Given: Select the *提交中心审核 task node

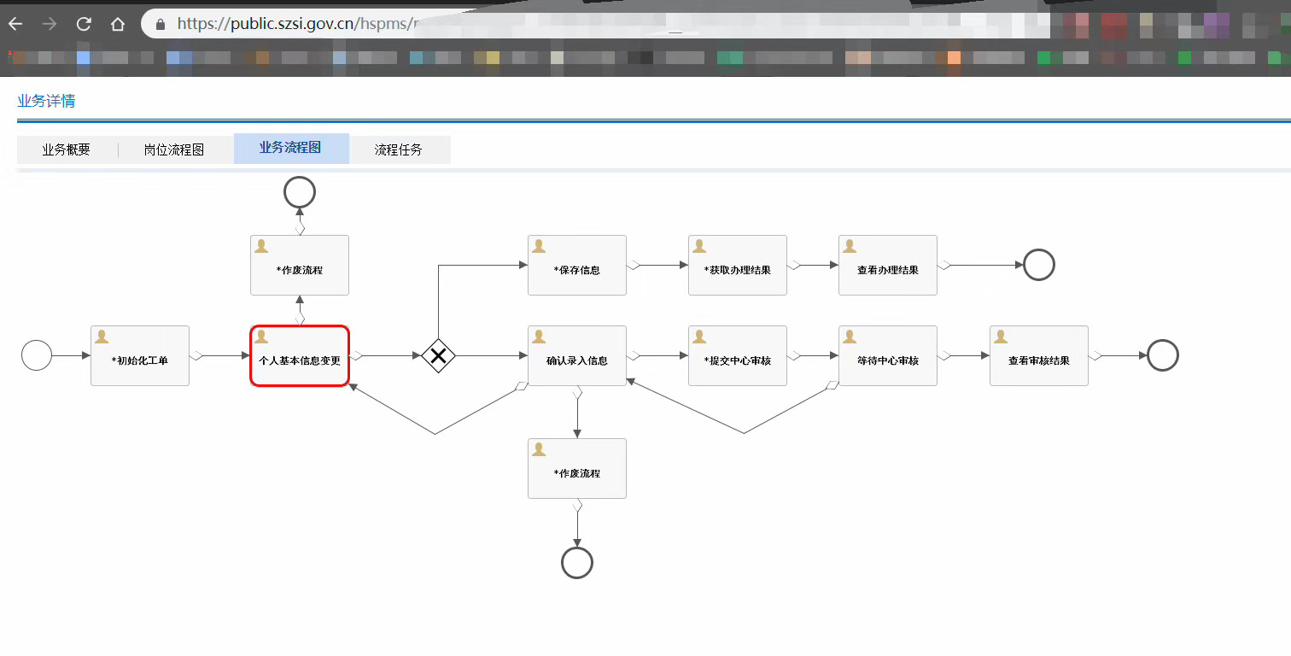Looking at the screenshot, I should click(x=738, y=355).
